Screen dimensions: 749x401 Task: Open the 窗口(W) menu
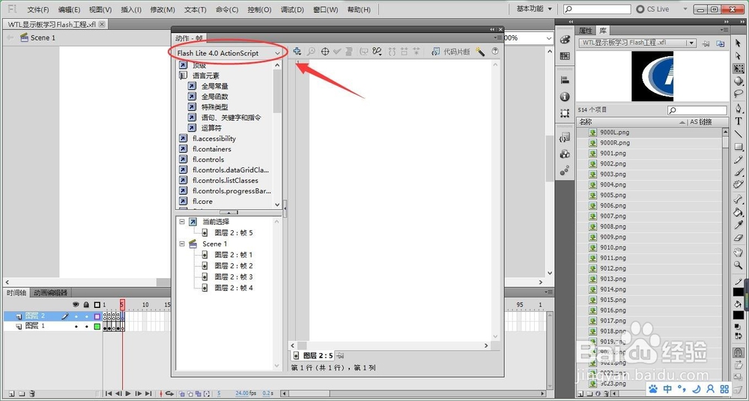325,10
